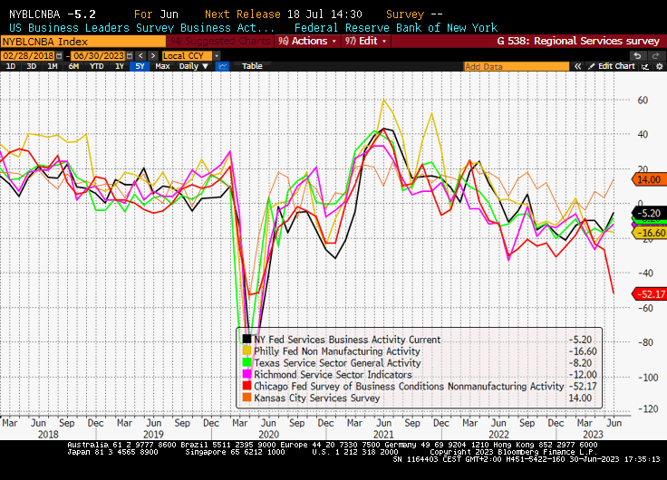The image size is (667, 480).
Task: Click the NYBLCNBA Index security field
Action: (x=83, y=42)
